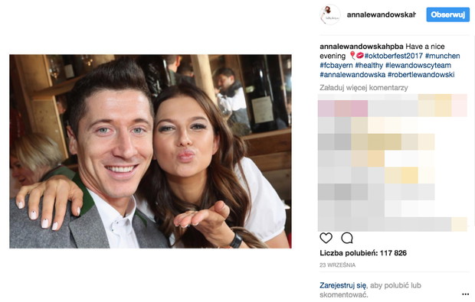This screenshot has width=475, height=302.
Task: Open the #robertlewandowski hashtag
Action: pos(421,75)
